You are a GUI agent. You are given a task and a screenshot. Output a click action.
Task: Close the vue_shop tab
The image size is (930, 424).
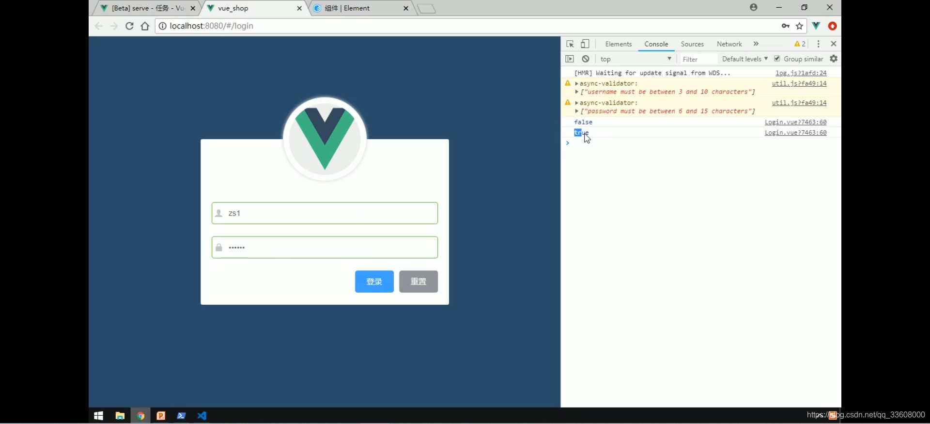pos(299,8)
